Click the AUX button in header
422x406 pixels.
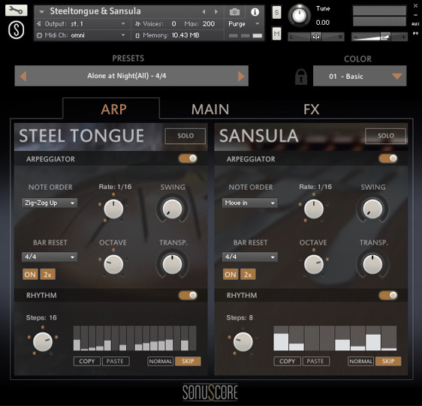pyautogui.click(x=415, y=24)
